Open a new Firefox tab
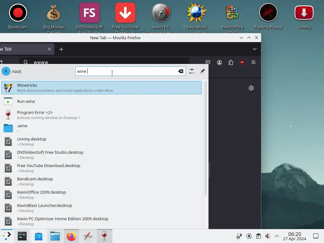 (x=61, y=49)
